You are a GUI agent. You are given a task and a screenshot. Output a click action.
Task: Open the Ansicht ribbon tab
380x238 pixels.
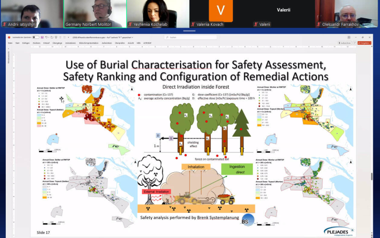click(131, 43)
